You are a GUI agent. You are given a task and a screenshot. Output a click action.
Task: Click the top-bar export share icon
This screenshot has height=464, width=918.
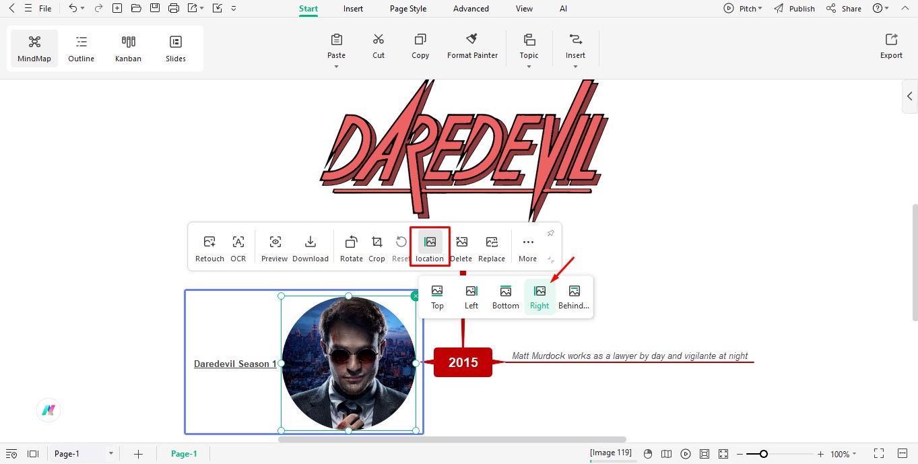pyautogui.click(x=193, y=9)
